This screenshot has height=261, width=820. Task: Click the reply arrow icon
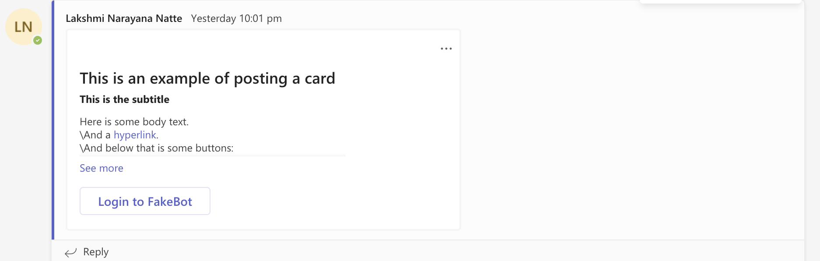click(70, 252)
